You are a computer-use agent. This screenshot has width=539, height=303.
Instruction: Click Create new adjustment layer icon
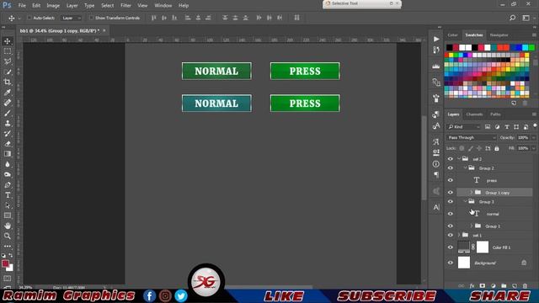[493, 286]
